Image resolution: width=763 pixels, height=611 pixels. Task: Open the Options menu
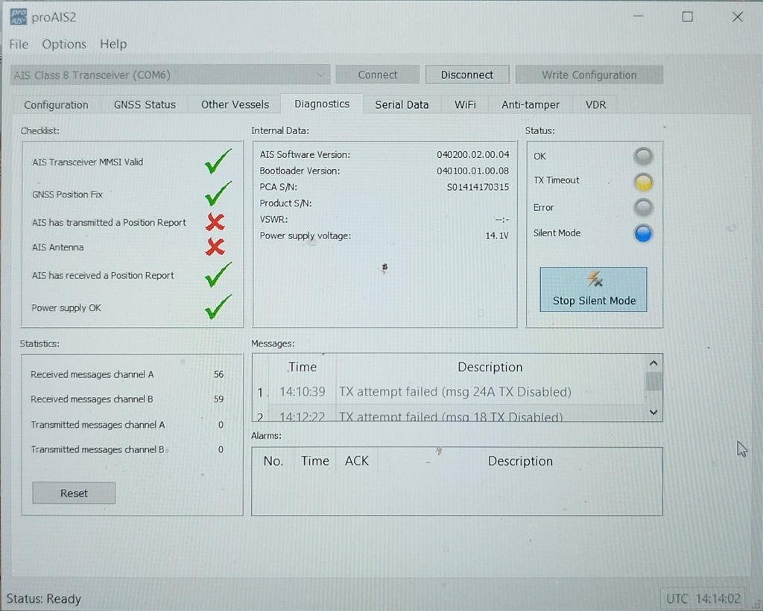click(64, 44)
